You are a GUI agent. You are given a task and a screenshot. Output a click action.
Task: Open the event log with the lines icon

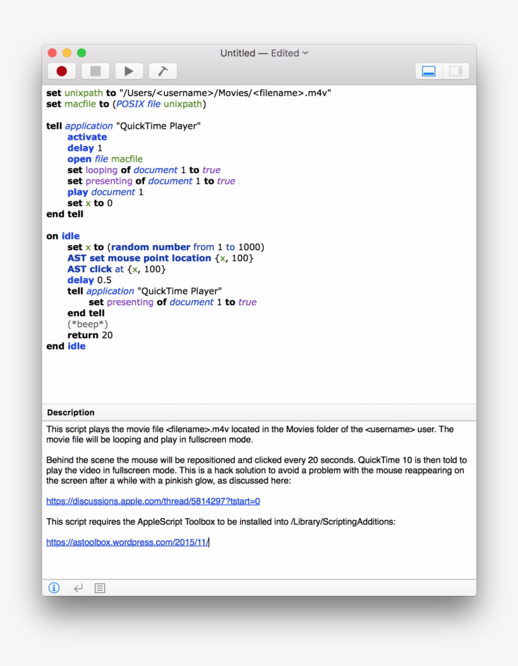99,588
